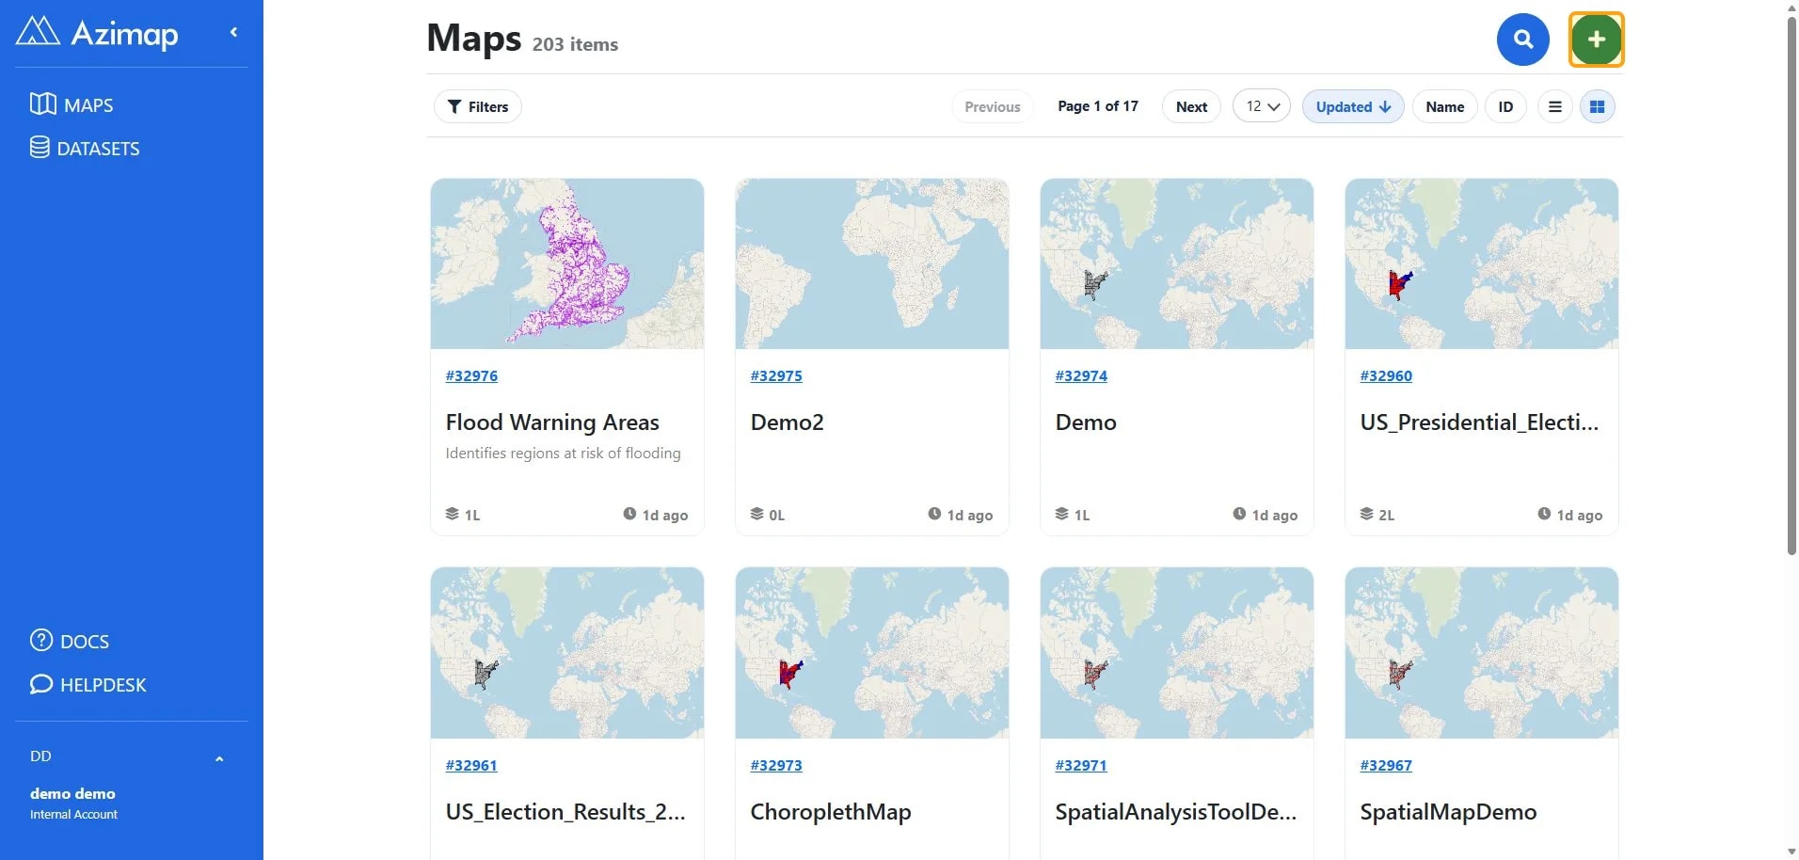Go to DATASETS in the sidebar
1799x860 pixels.
pyautogui.click(x=85, y=148)
